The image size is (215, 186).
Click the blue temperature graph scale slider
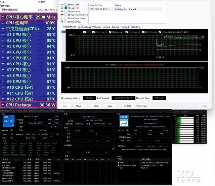63,32
